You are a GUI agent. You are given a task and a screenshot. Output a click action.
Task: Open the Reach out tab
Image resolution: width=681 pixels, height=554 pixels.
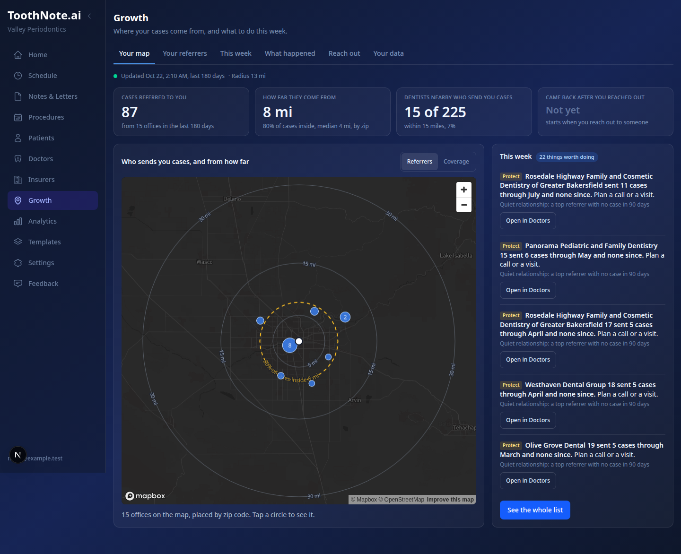344,53
